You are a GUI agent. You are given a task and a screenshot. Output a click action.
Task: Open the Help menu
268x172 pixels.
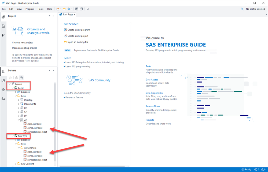(x=50, y=9)
